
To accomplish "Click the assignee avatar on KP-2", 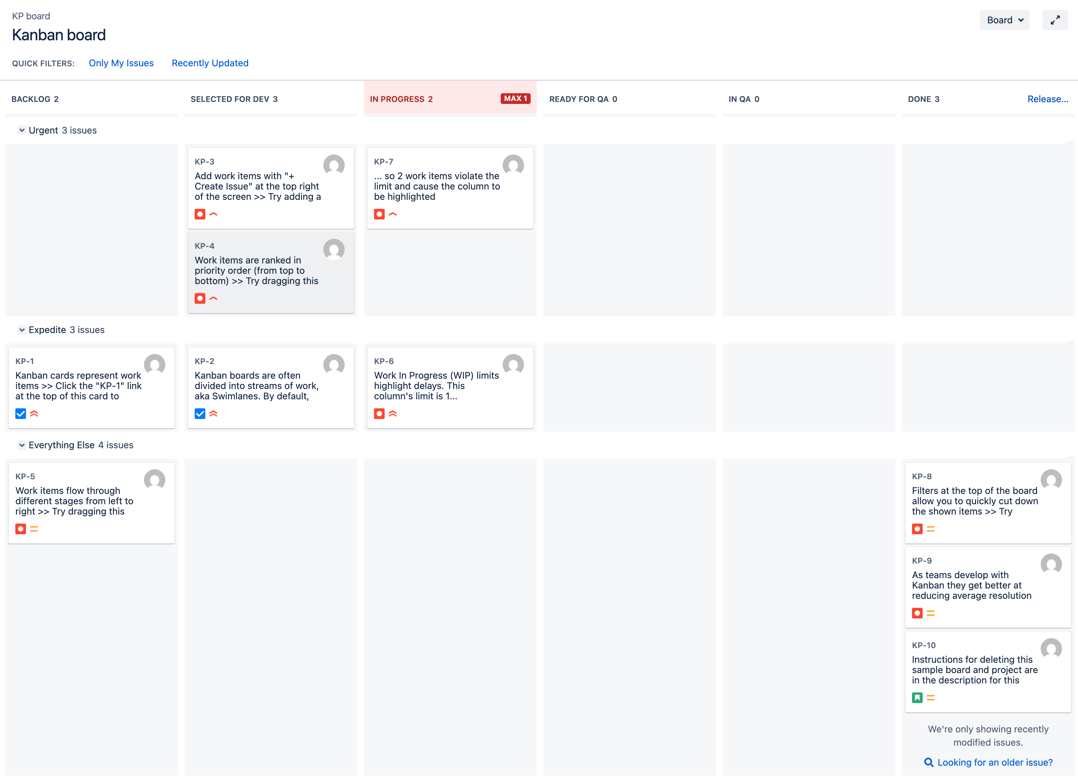I will click(334, 364).
